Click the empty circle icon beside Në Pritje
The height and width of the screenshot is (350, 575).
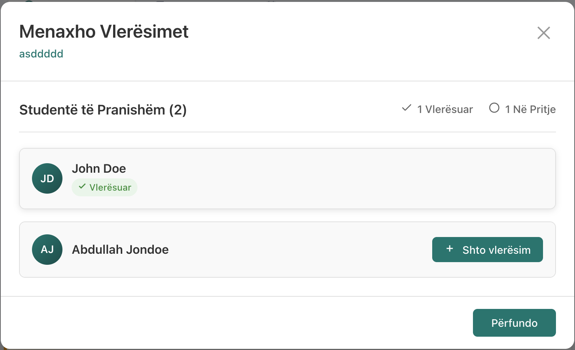click(x=494, y=108)
